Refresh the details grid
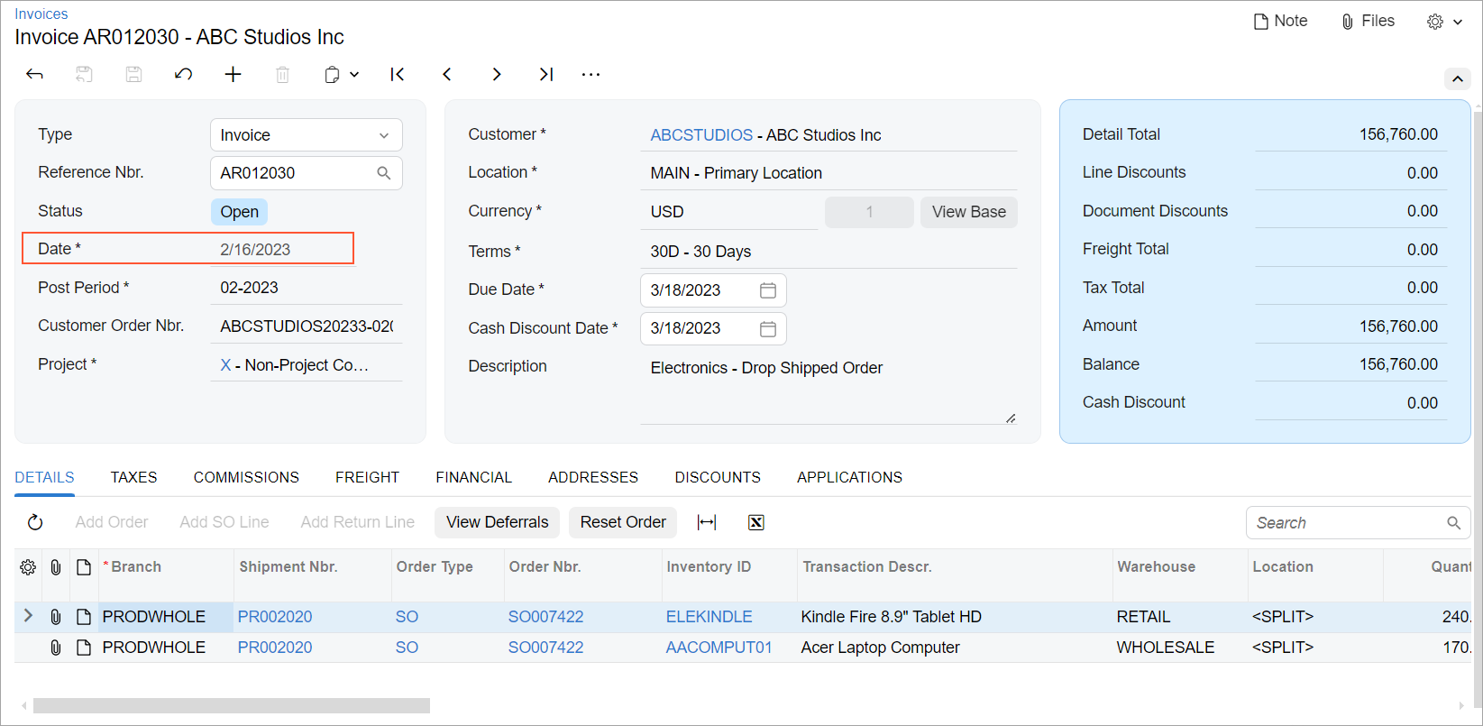The height and width of the screenshot is (726, 1483). pyautogui.click(x=35, y=522)
